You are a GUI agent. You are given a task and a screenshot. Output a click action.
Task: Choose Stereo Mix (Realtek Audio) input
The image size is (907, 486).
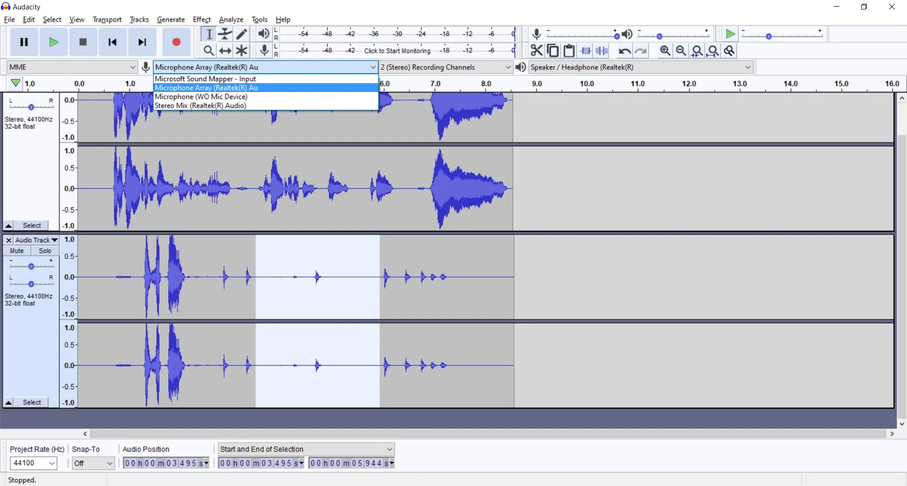pyautogui.click(x=200, y=106)
